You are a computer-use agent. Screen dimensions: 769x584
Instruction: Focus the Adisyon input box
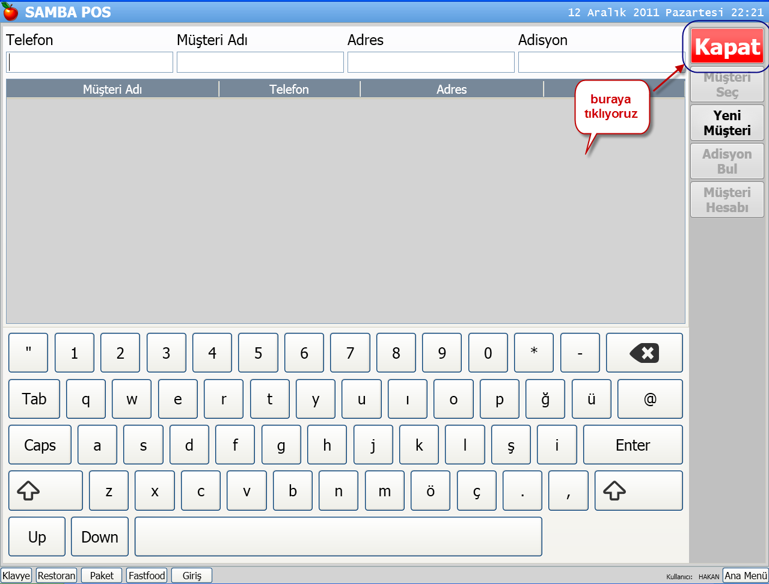coord(601,62)
